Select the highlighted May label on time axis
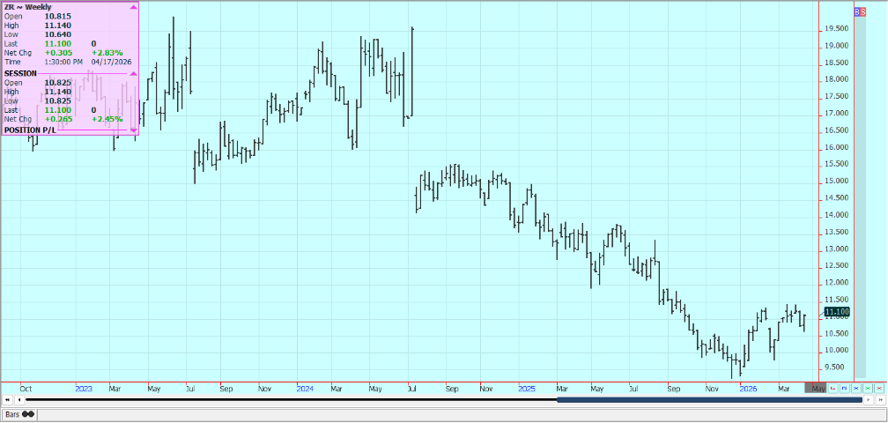This screenshot has width=888, height=423. [817, 388]
